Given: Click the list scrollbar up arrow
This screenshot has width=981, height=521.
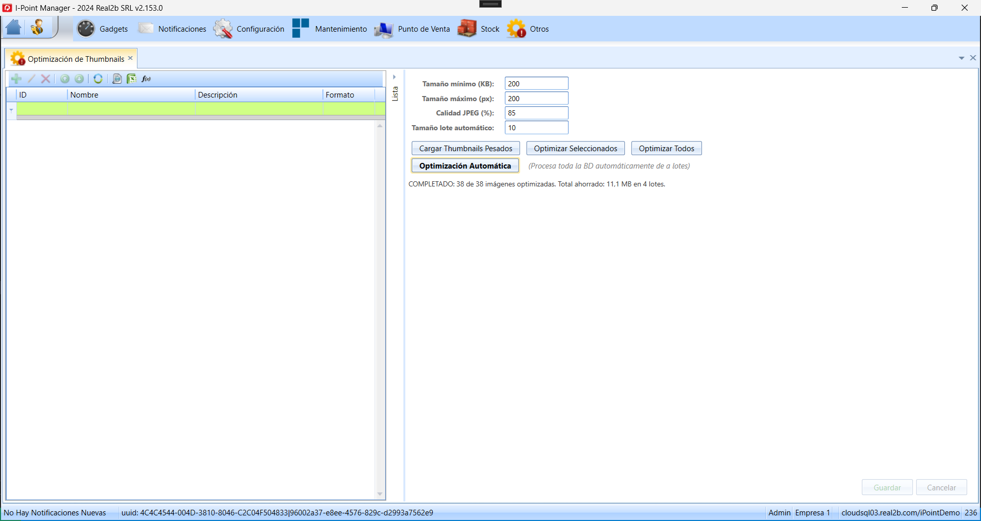Looking at the screenshot, I should 380,126.
